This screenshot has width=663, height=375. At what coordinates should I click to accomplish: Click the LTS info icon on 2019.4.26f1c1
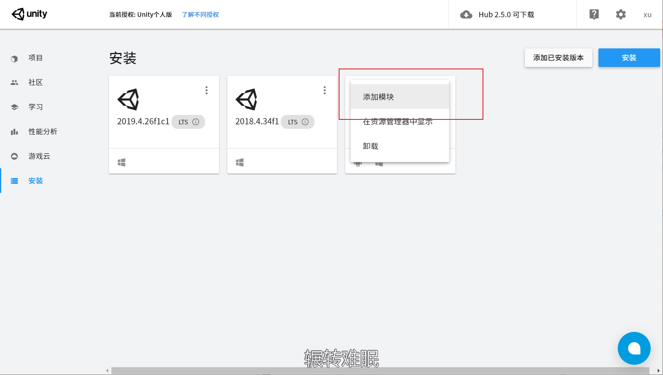click(196, 122)
